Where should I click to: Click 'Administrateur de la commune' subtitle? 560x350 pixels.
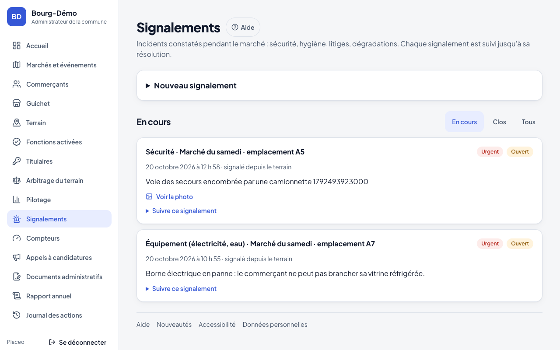coord(69,22)
